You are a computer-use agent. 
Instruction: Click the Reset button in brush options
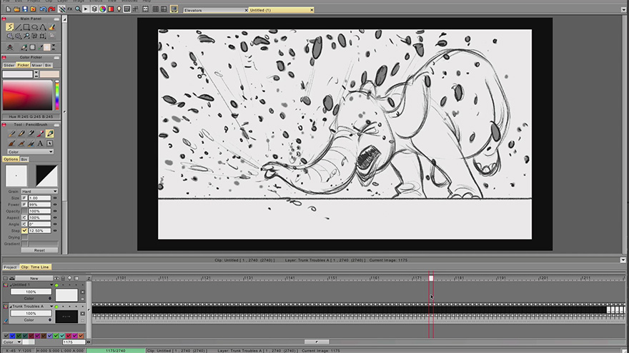click(39, 250)
